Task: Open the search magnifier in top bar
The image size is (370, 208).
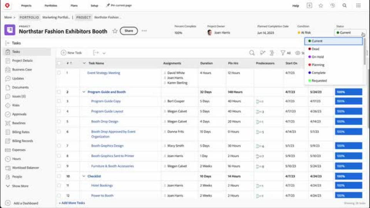Action: [345, 5]
